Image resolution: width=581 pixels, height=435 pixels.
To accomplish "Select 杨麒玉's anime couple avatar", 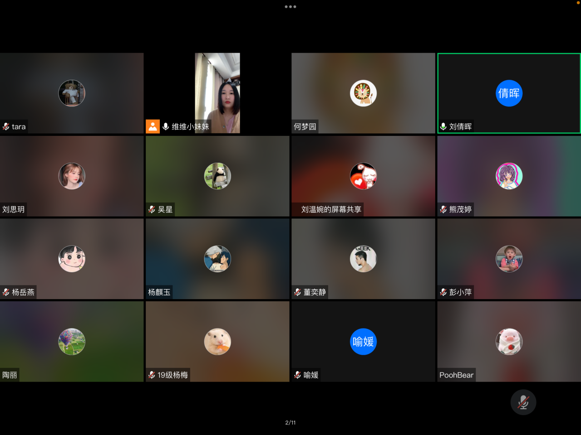I will pos(217,259).
